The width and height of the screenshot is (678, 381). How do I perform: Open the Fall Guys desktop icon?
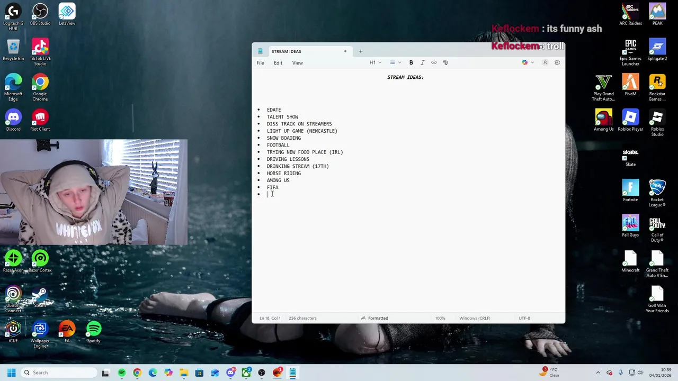(x=630, y=226)
